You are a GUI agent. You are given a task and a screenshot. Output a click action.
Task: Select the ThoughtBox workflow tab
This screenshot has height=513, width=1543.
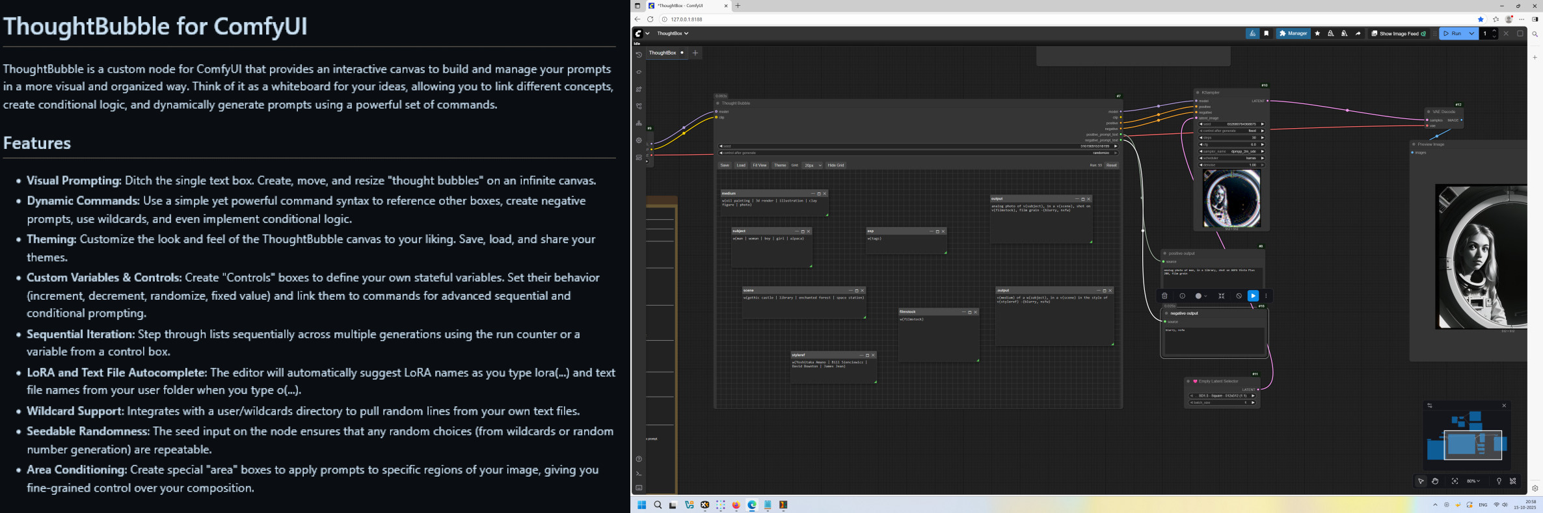coord(666,53)
